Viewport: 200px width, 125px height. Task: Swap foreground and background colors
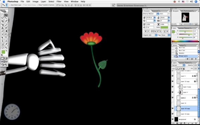click(6, 51)
